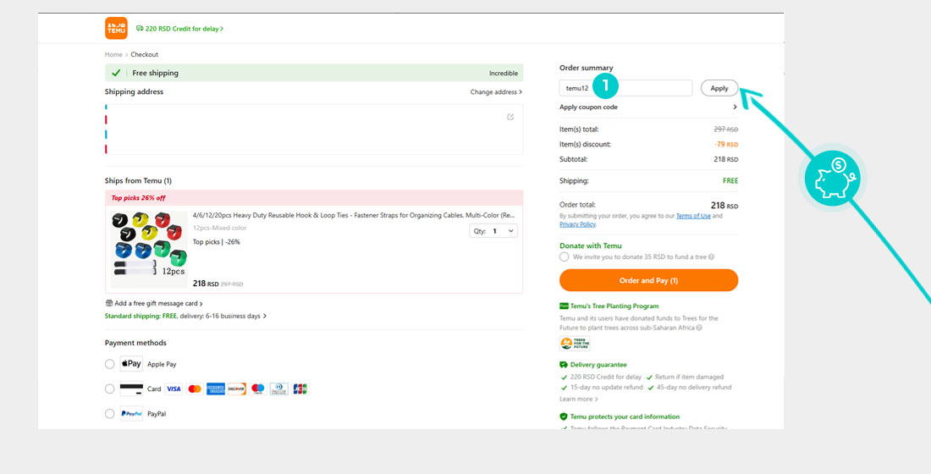This screenshot has width=931, height=474.
Task: Click the PayPal logo icon
Action: (131, 414)
